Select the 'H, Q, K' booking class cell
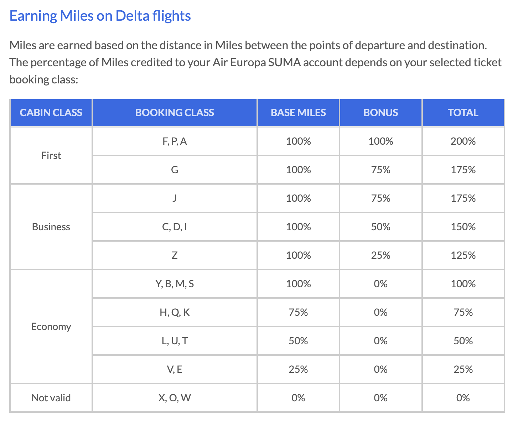Viewport: 518px width, 422px height. (x=175, y=312)
